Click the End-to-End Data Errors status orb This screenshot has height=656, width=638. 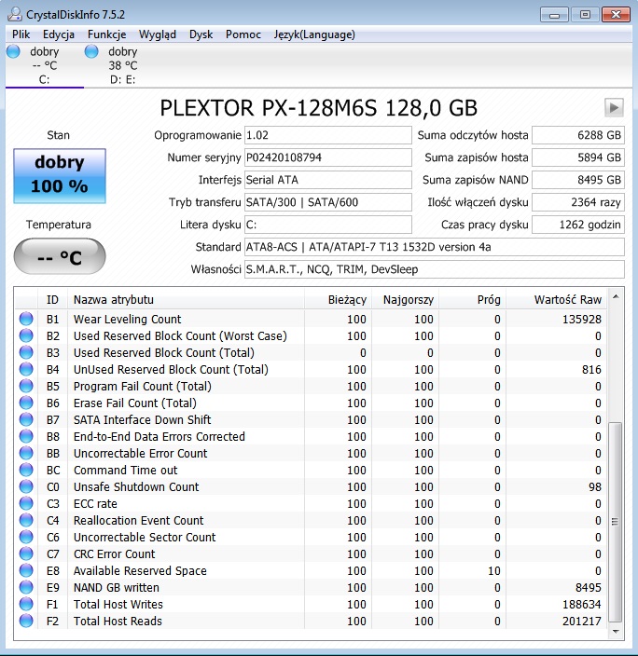[26, 436]
